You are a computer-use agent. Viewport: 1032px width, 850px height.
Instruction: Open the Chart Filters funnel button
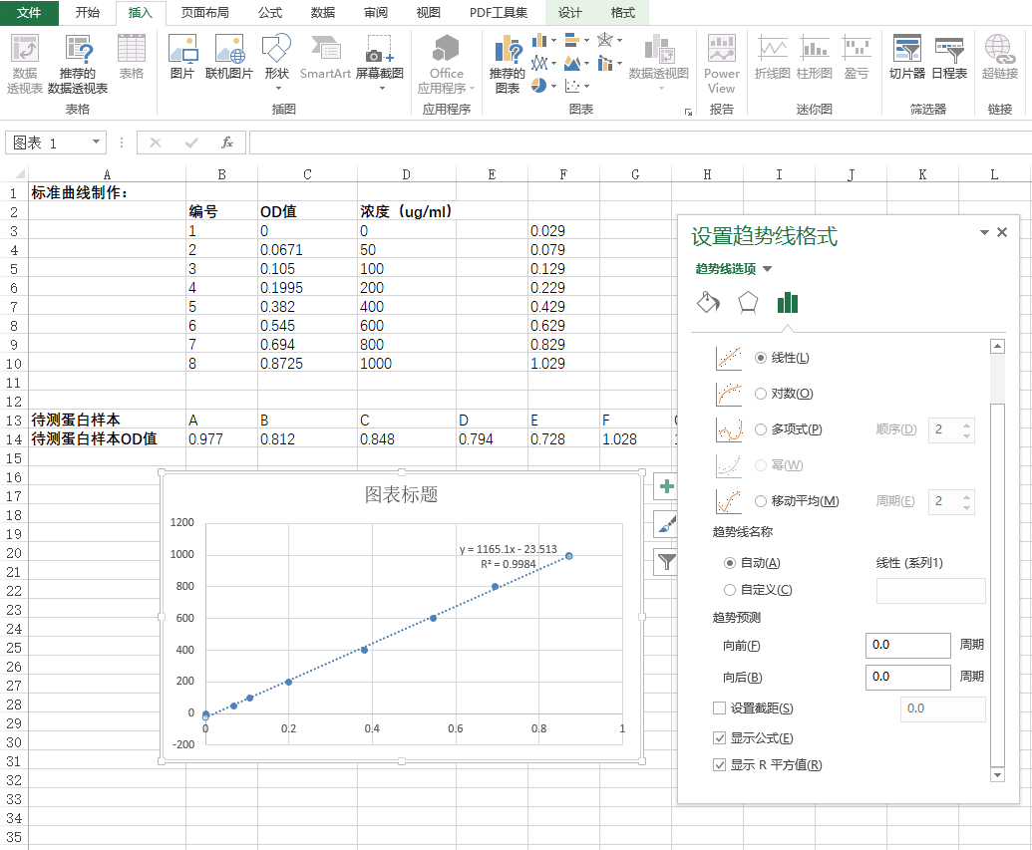point(666,563)
